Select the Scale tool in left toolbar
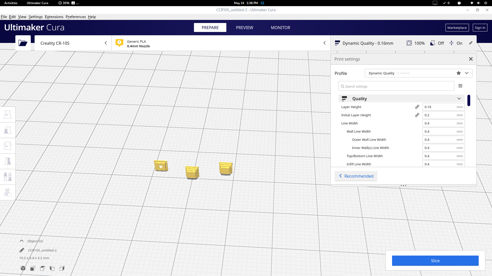This screenshot has width=492, height=276. (x=8, y=130)
